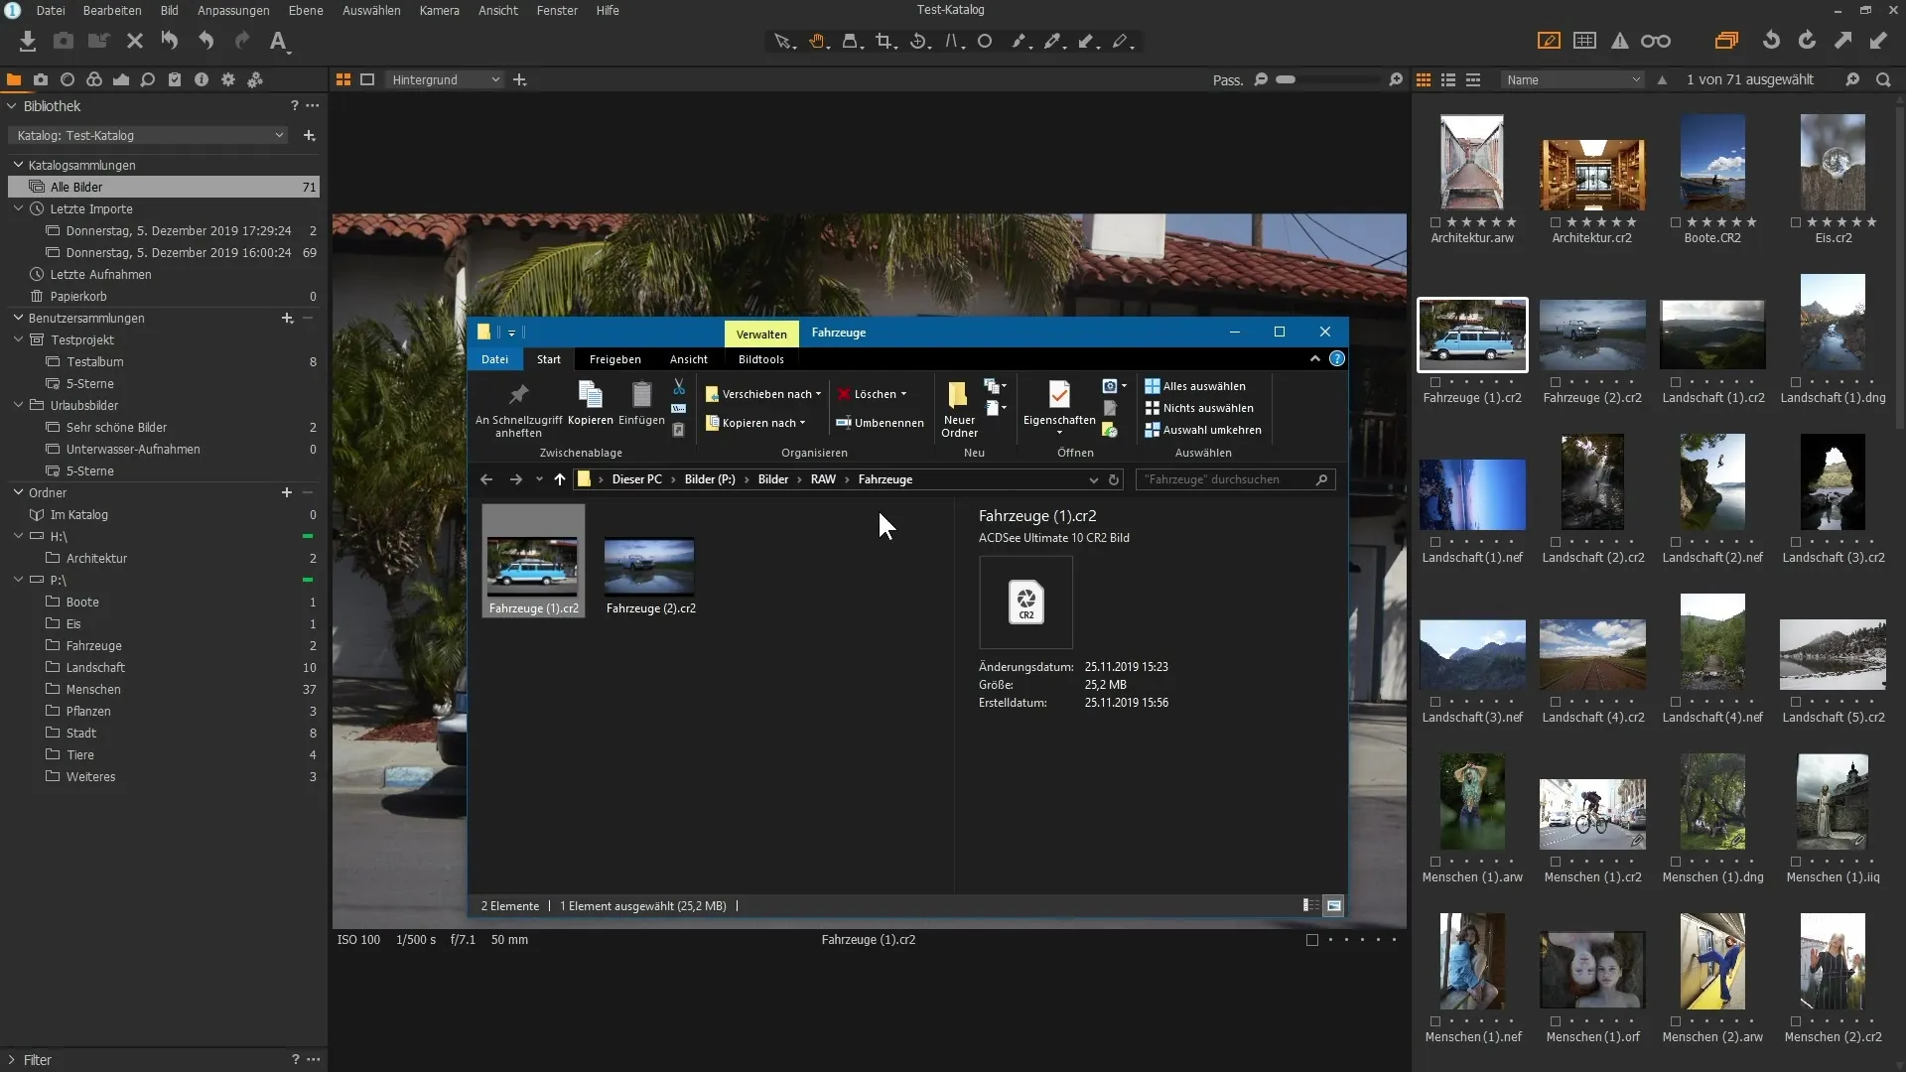Select the circle spot removal tool
This screenshot has width=1906, height=1072.
click(x=985, y=41)
